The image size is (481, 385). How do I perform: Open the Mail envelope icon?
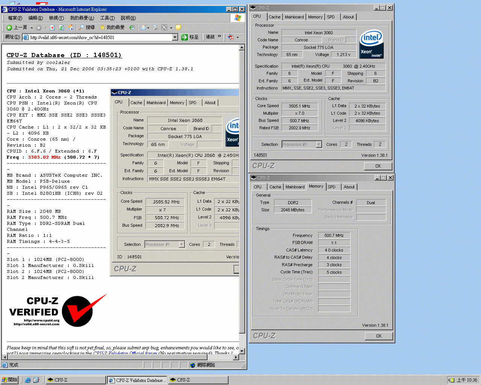pyautogui.click(x=144, y=27)
